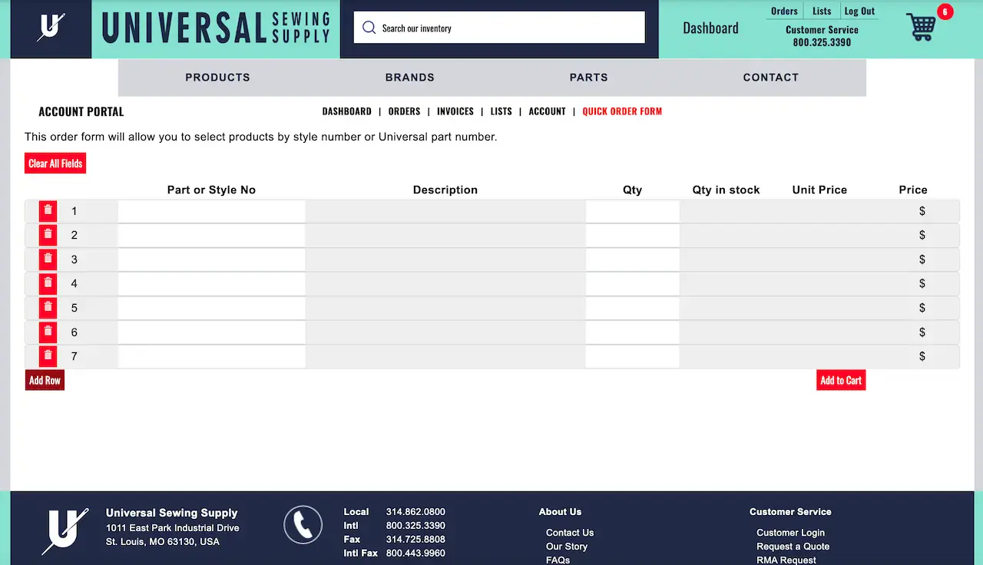Open Orders link in top header
This screenshot has width=983, height=565.
tap(784, 11)
